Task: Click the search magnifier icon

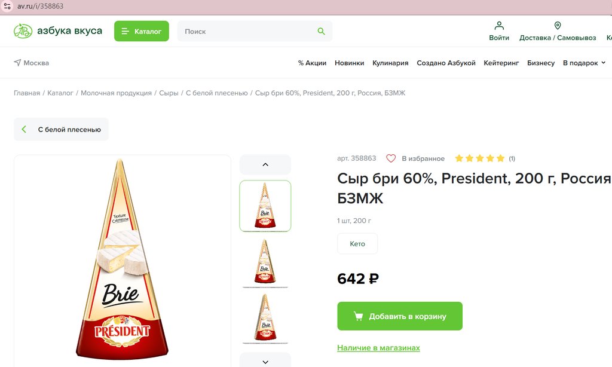Action: coord(322,31)
